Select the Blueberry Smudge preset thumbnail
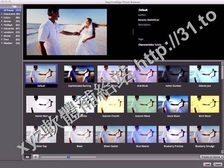Viewport: 224px width, 168px height. (x=204, y=134)
